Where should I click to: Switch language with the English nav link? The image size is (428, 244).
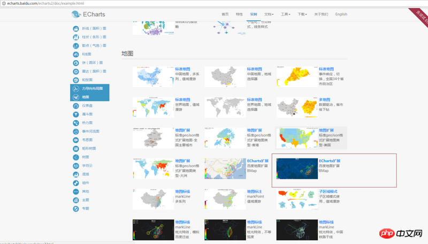pyautogui.click(x=341, y=14)
